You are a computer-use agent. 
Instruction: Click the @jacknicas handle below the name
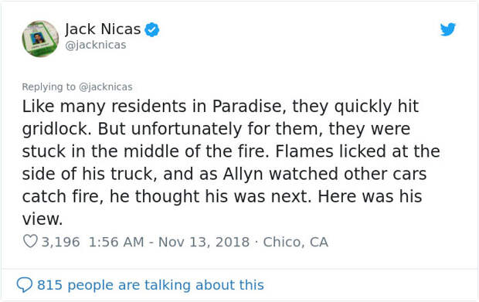coord(96,45)
